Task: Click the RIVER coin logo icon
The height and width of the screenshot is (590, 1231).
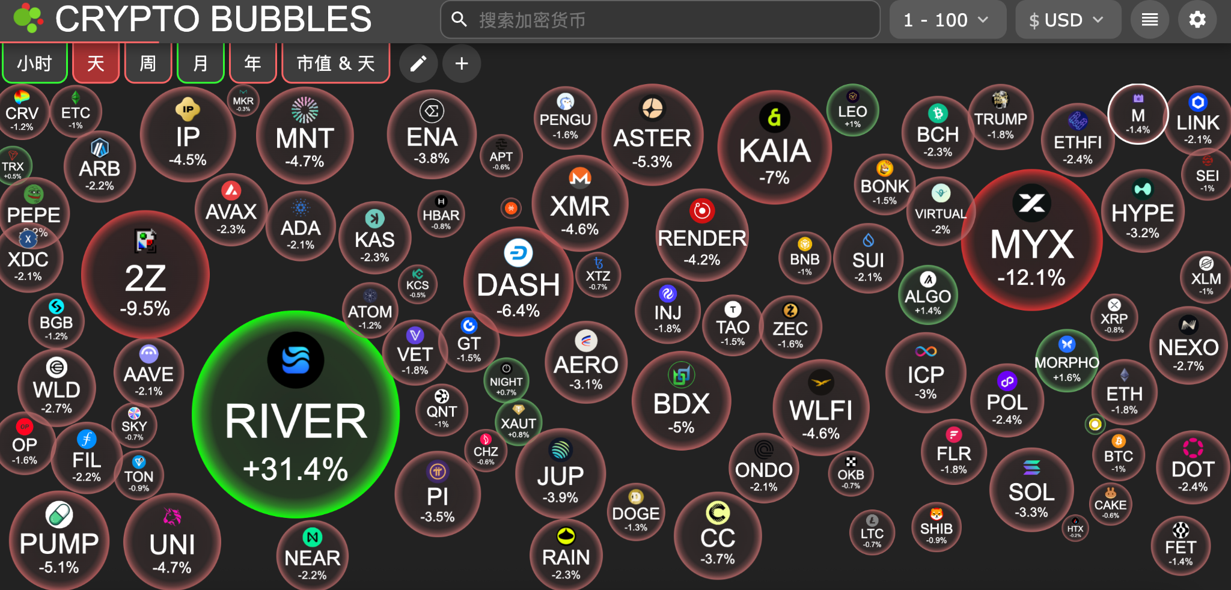Action: [296, 360]
